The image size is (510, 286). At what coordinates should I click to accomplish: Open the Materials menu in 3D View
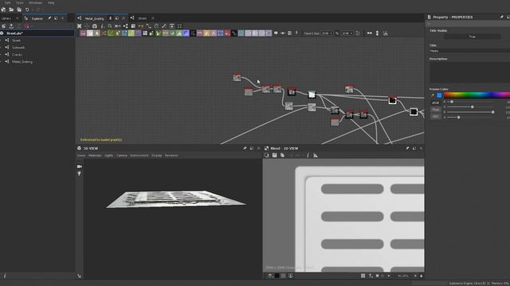coord(95,156)
